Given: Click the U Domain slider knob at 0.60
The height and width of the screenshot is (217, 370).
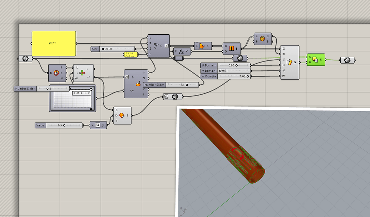Looking at the screenshot, I should coord(236,66).
